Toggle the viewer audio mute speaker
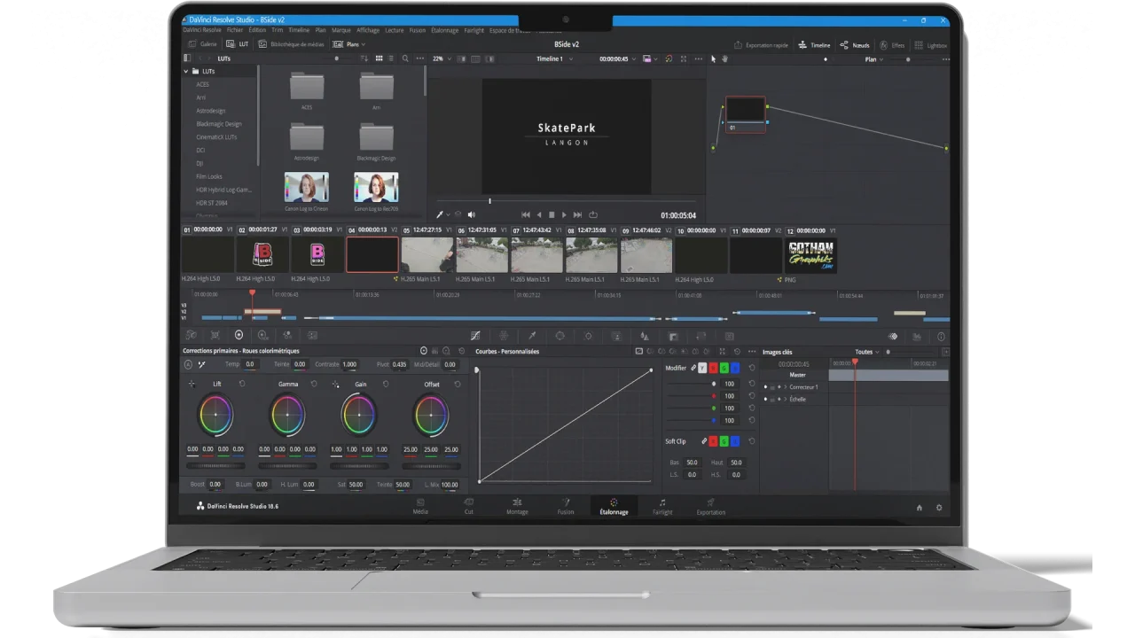The width and height of the screenshot is (1135, 638). click(x=471, y=214)
